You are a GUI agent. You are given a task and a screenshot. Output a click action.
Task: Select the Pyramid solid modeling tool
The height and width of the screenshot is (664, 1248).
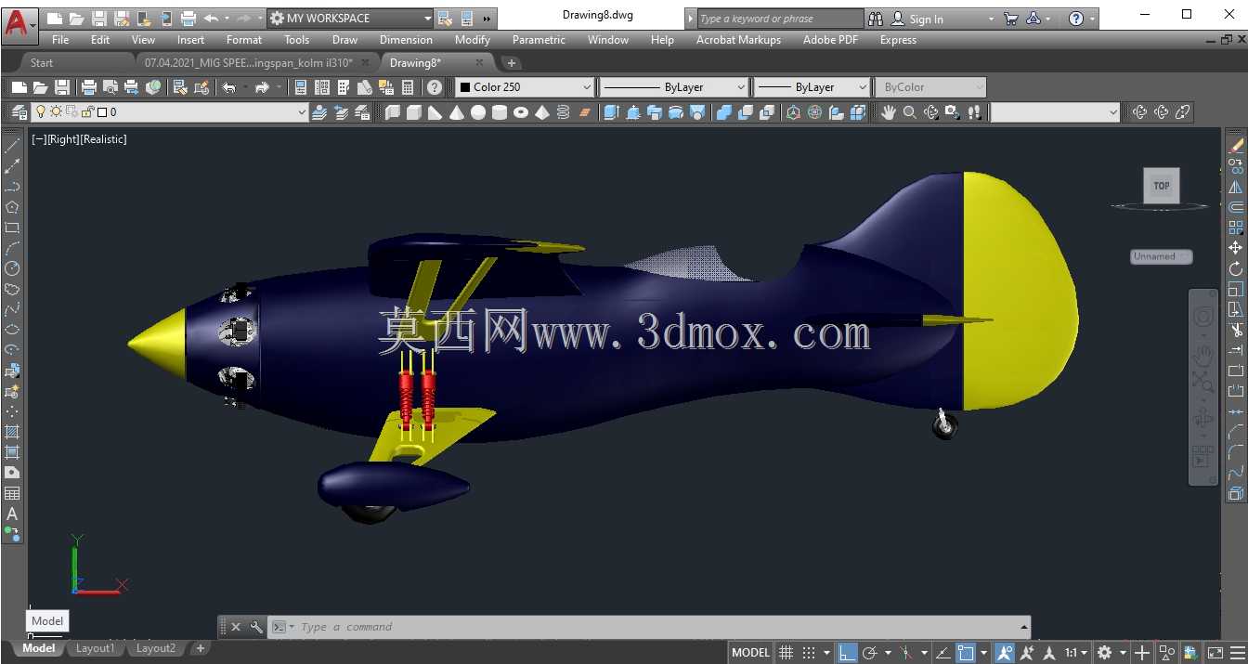pyautogui.click(x=542, y=112)
